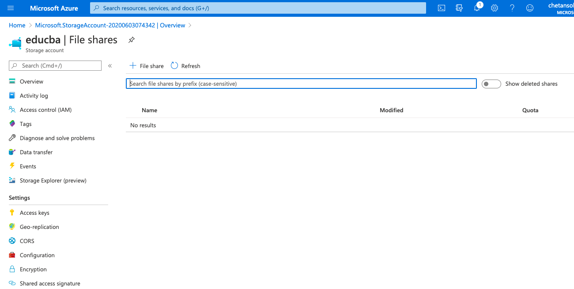Collapse the left sidebar menu

[110, 66]
